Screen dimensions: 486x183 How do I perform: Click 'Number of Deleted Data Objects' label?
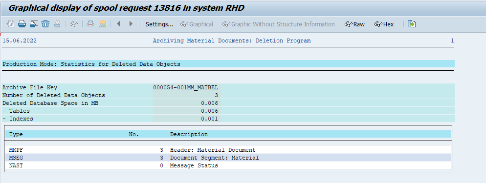click(54, 95)
